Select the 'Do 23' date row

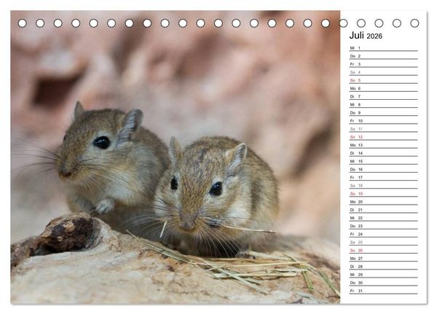pyautogui.click(x=384, y=226)
